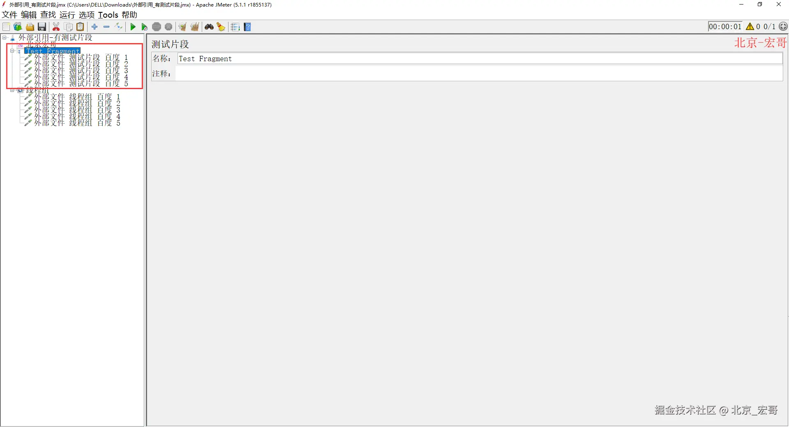Open the 帮助 menu

point(129,15)
